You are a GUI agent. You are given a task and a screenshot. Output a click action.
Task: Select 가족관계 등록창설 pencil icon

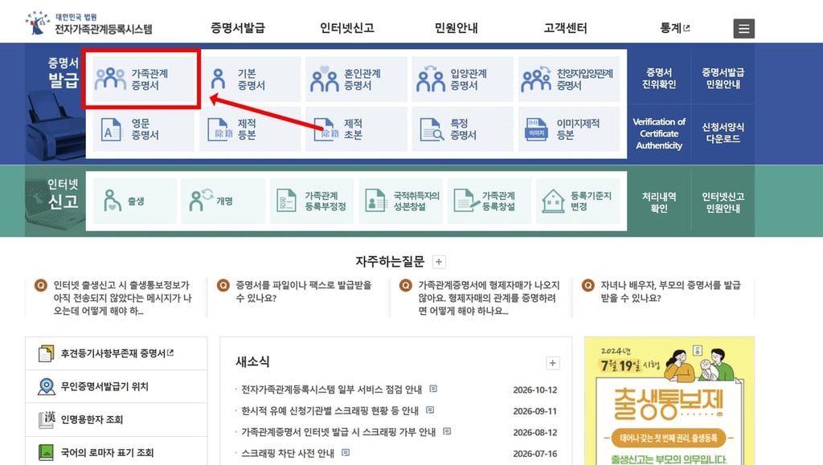tap(467, 201)
